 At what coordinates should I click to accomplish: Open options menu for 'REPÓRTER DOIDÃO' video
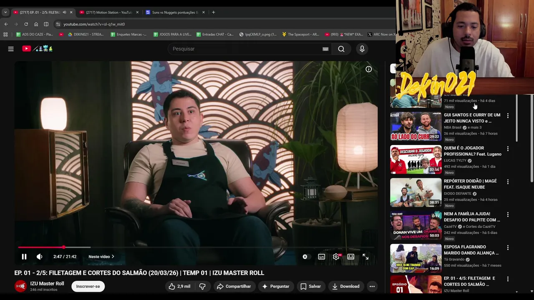pos(508,182)
